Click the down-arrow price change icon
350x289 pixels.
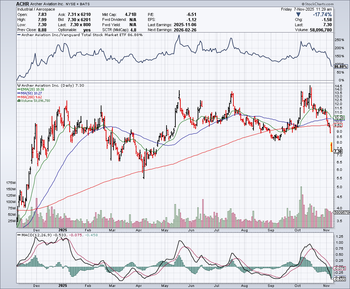click(299, 15)
